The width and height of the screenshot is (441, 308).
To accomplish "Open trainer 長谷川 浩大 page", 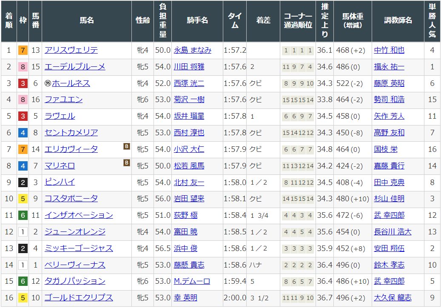I will pyautogui.click(x=393, y=232).
